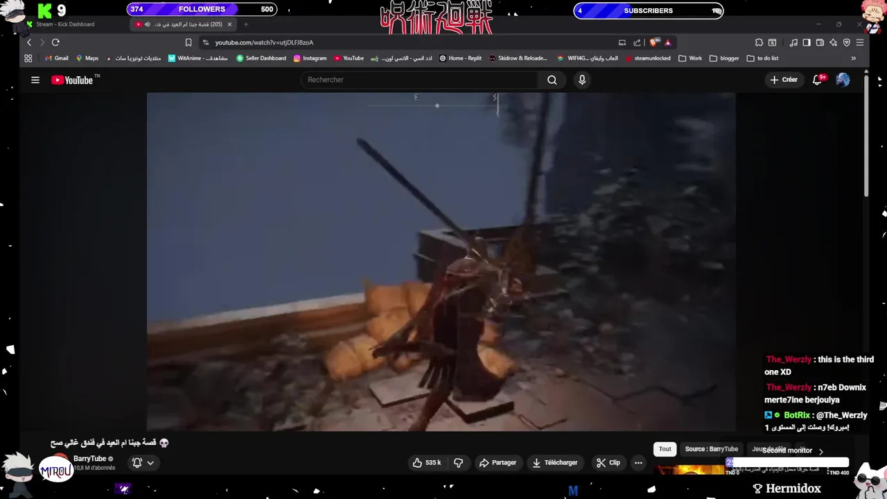Click the Clip button
887x499 pixels.
pos(608,462)
